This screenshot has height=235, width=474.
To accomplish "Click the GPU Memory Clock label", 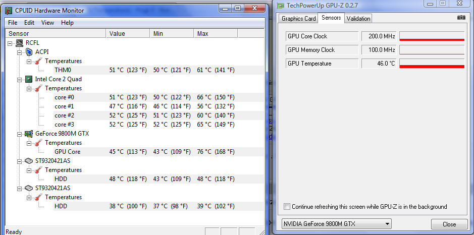I will 322,50.
